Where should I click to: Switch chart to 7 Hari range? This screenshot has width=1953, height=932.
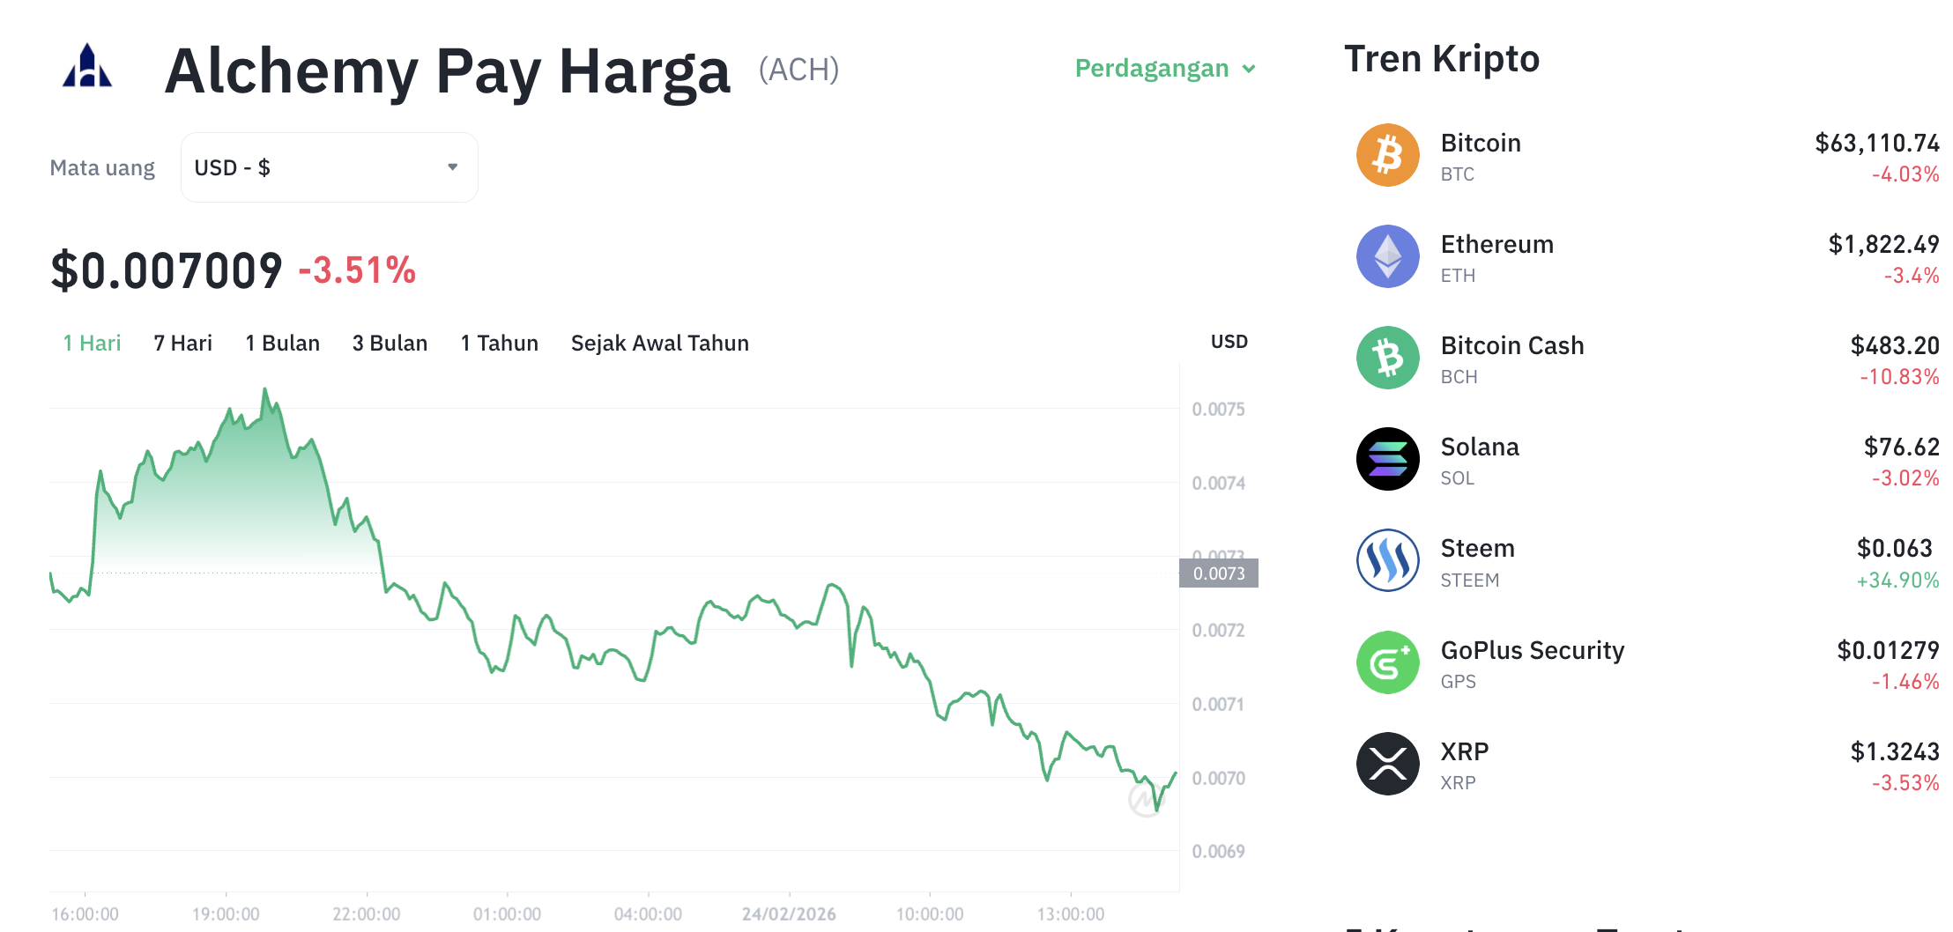click(182, 344)
